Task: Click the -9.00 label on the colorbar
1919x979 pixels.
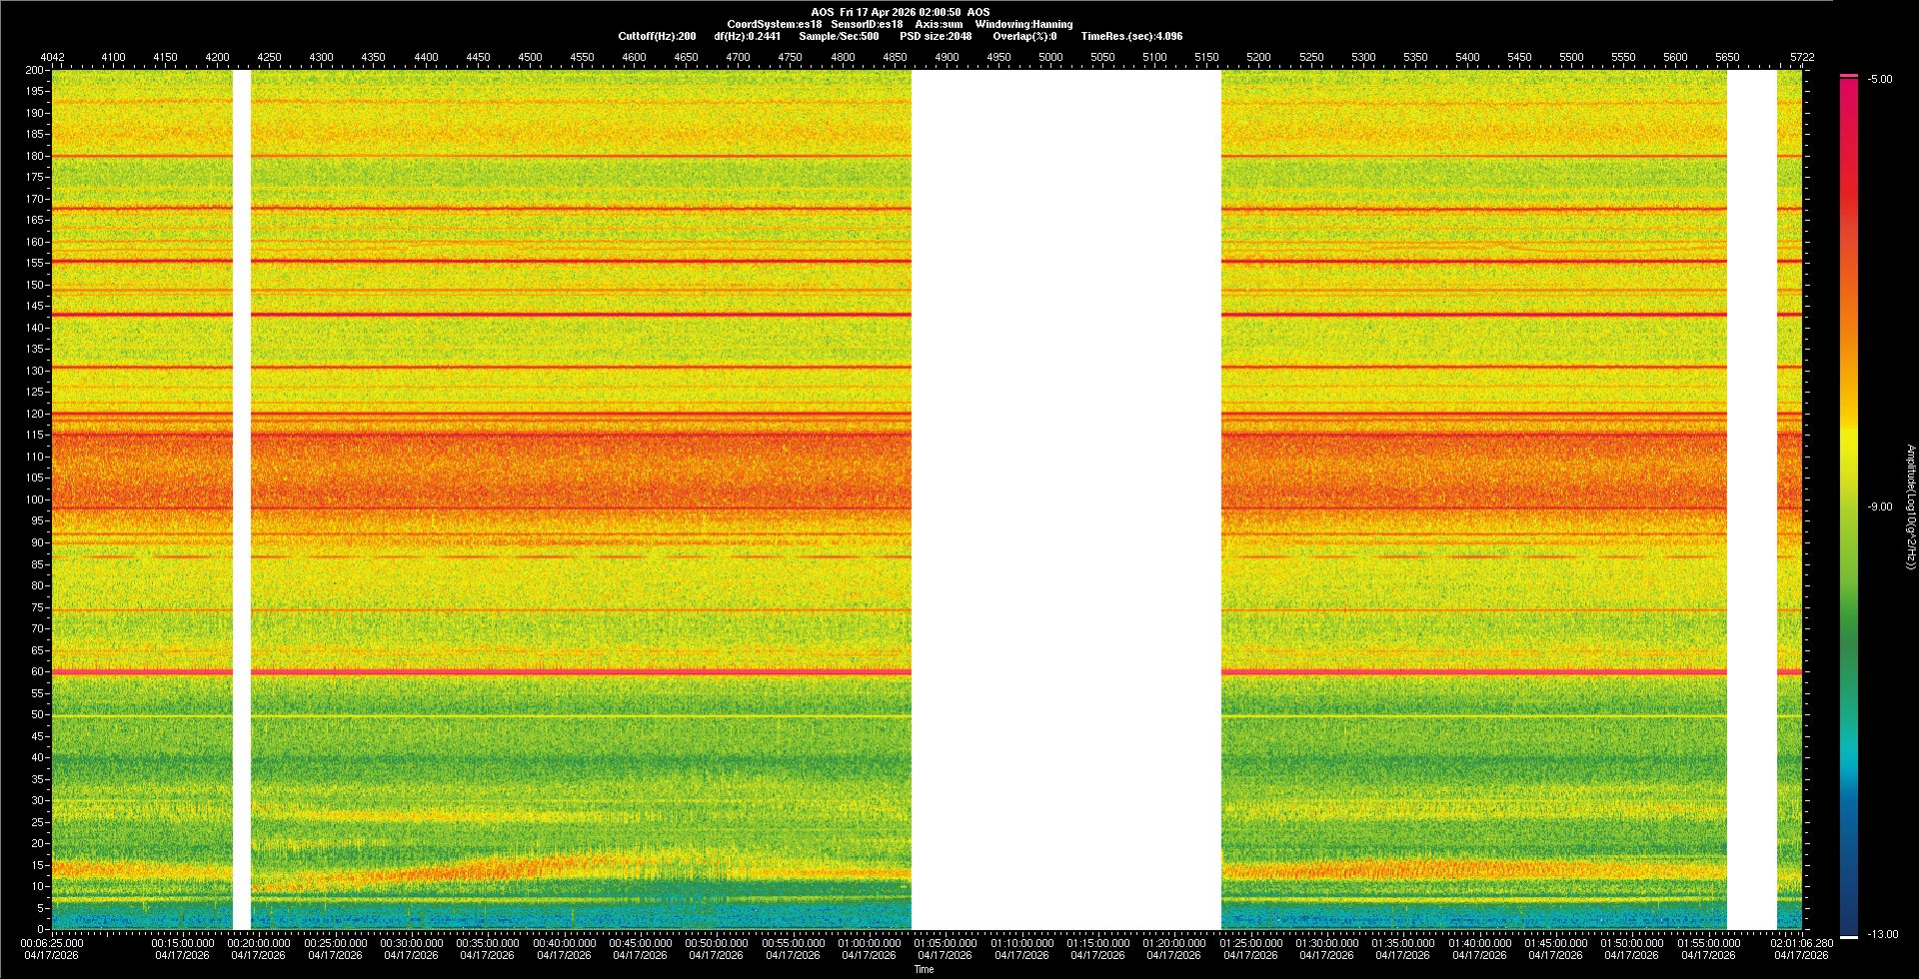Action: [x=1880, y=506]
